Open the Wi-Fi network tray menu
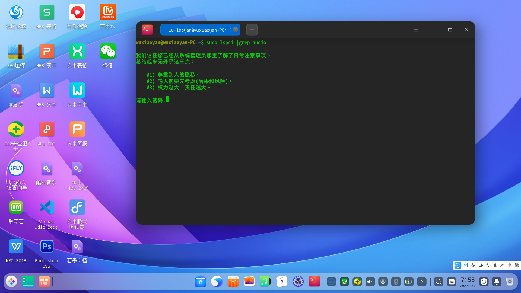Screen dimensions: 521x293 pos(383,282)
